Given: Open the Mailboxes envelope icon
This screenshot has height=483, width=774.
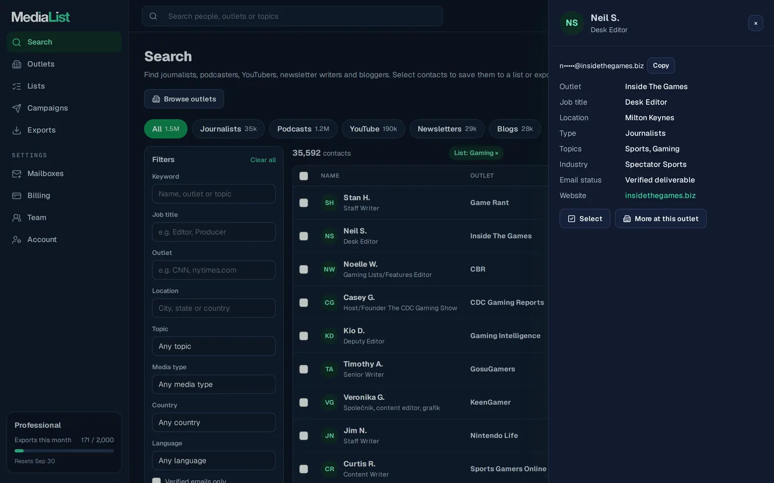Looking at the screenshot, I should click(17, 173).
